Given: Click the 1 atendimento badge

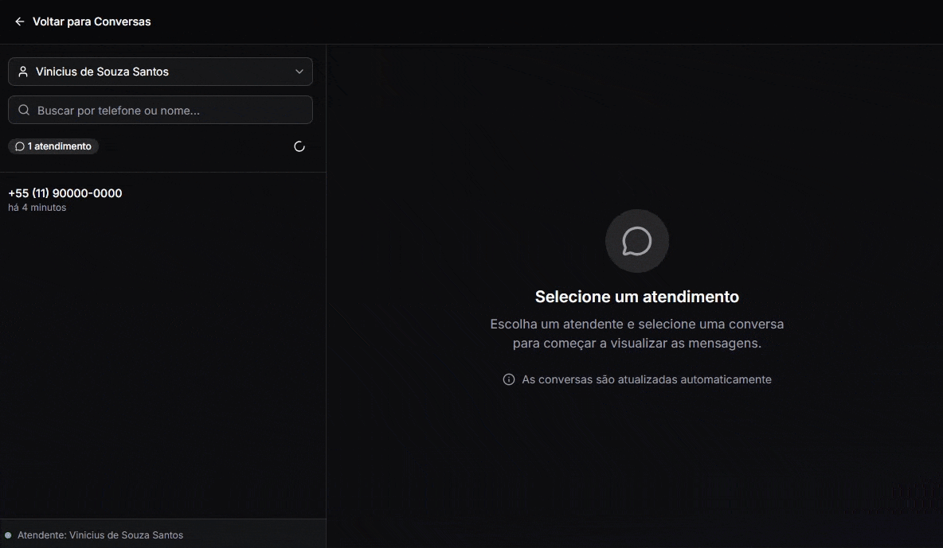Looking at the screenshot, I should (x=53, y=146).
